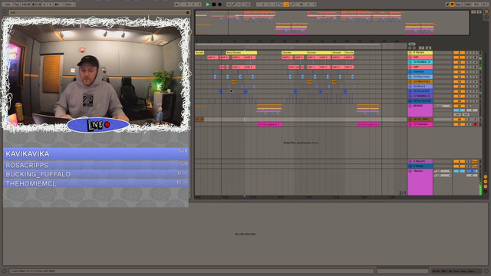Open the 1 Bar quantization menu
Screen dimensions: 491x276
click(x=70, y=5)
